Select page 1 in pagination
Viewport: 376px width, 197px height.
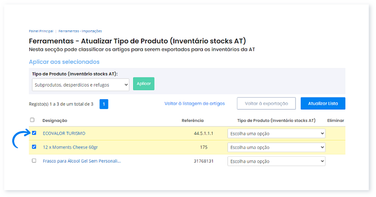click(x=104, y=104)
